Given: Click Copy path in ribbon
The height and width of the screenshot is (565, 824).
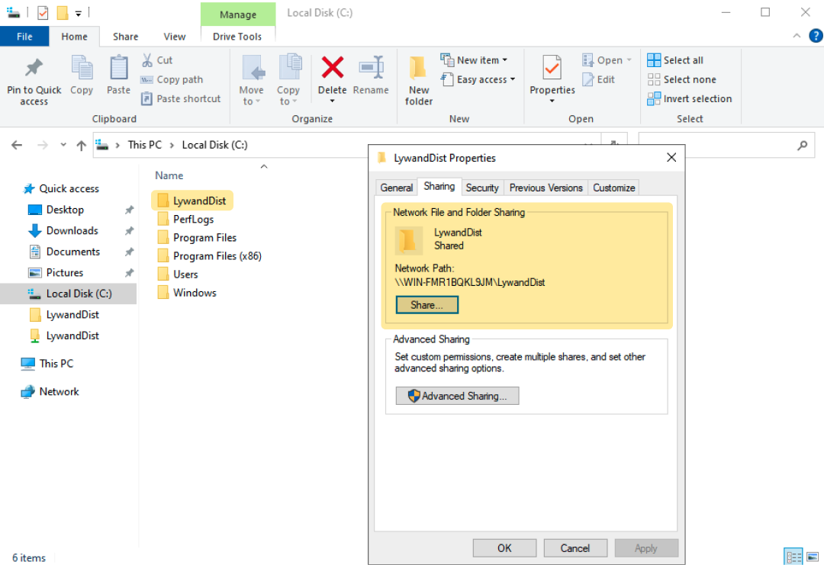Looking at the screenshot, I should (172, 79).
